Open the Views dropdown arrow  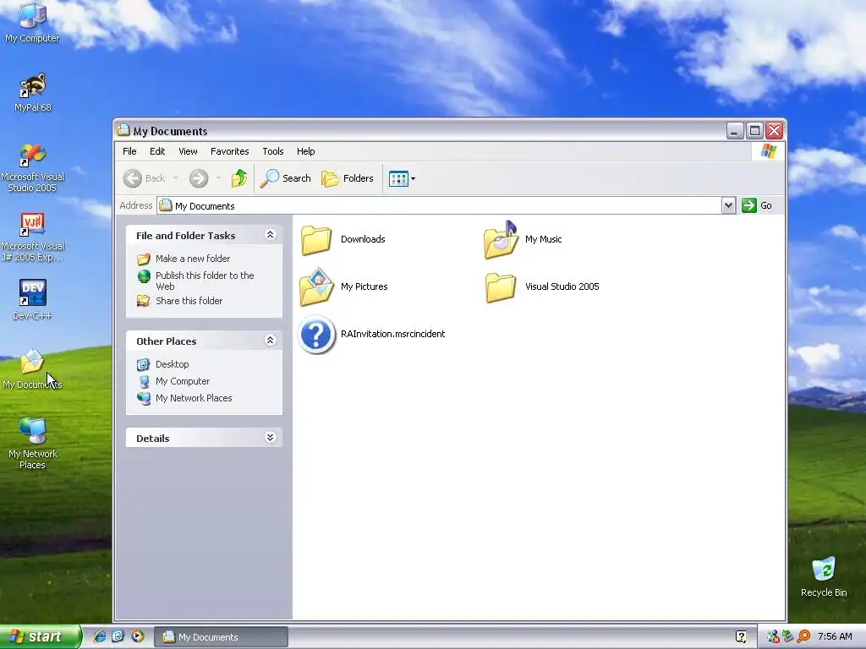[x=413, y=179]
